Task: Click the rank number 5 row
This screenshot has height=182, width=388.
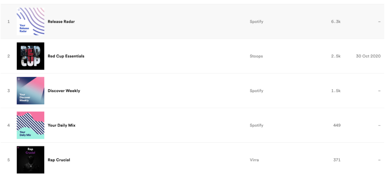Action: tap(192, 160)
